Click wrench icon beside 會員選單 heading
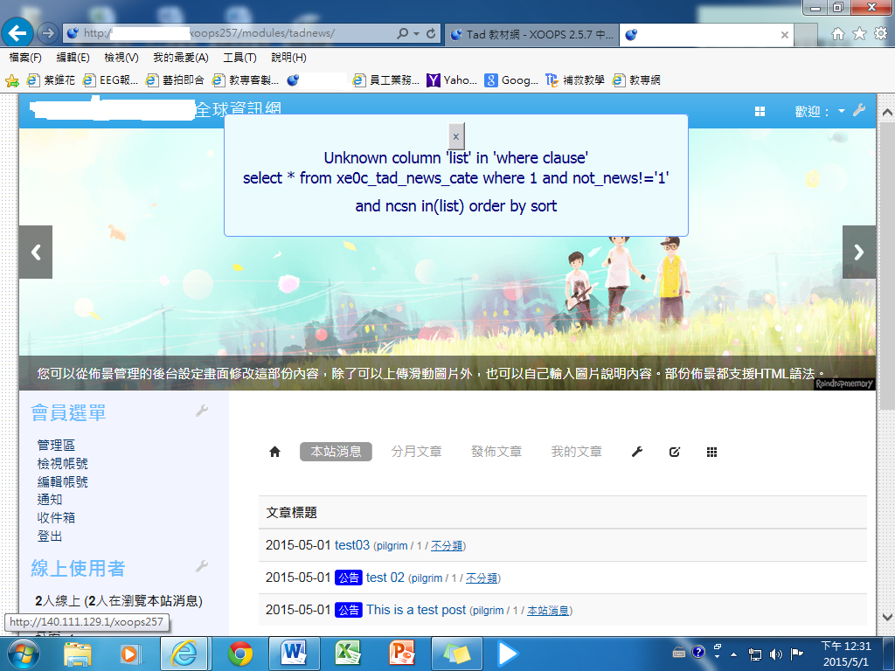Screen dimensions: 895x671 click(x=202, y=411)
